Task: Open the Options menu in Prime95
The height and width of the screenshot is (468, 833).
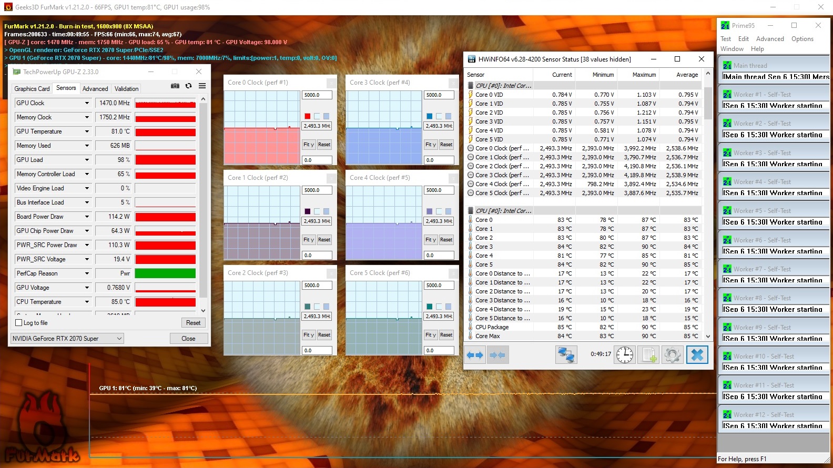Action: pyautogui.click(x=802, y=39)
